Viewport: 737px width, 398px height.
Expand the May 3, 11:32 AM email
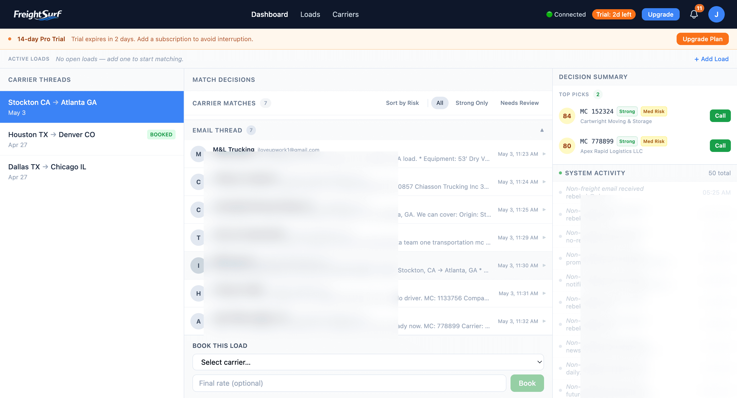pyautogui.click(x=544, y=321)
